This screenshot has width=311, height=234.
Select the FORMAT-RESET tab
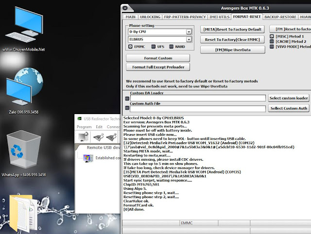[x=247, y=17]
